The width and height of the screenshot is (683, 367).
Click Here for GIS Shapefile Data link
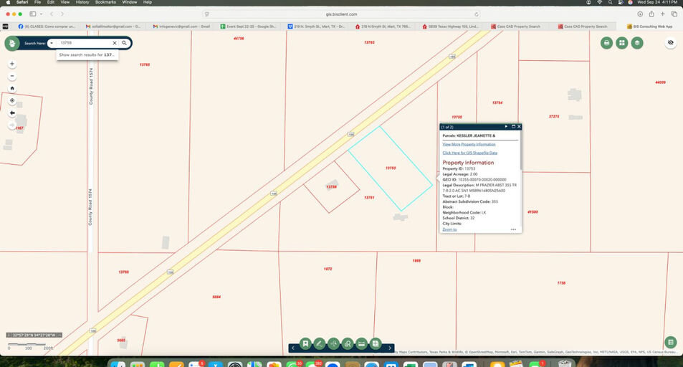(469, 153)
